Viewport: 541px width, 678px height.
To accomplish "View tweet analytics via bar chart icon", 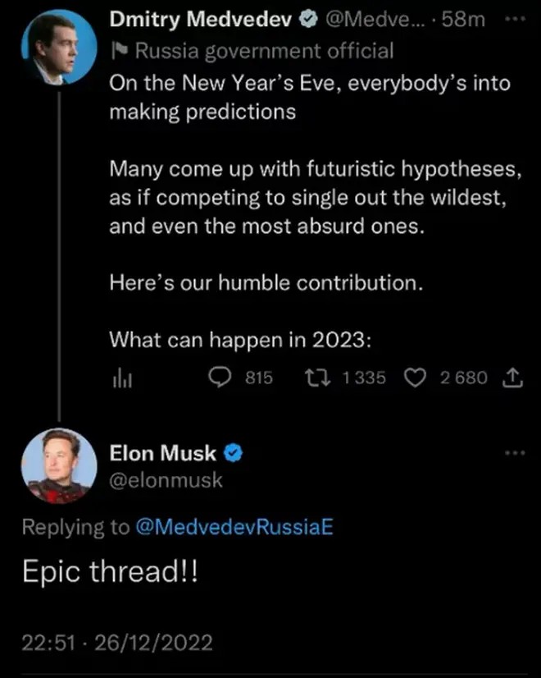I will 121,378.
